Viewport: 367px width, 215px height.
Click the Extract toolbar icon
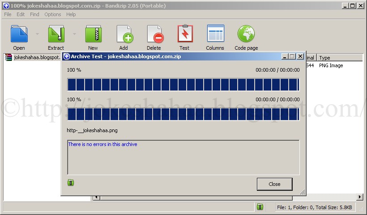point(56,34)
